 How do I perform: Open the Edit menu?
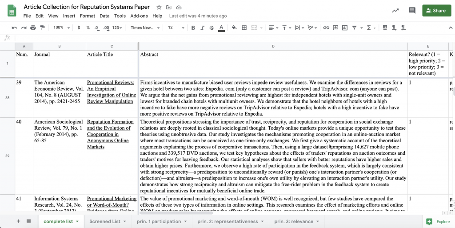point(40,16)
